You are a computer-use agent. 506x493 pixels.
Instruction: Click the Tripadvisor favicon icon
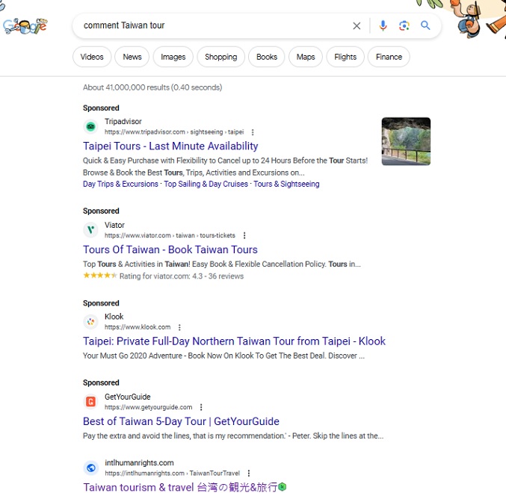[x=90, y=126]
